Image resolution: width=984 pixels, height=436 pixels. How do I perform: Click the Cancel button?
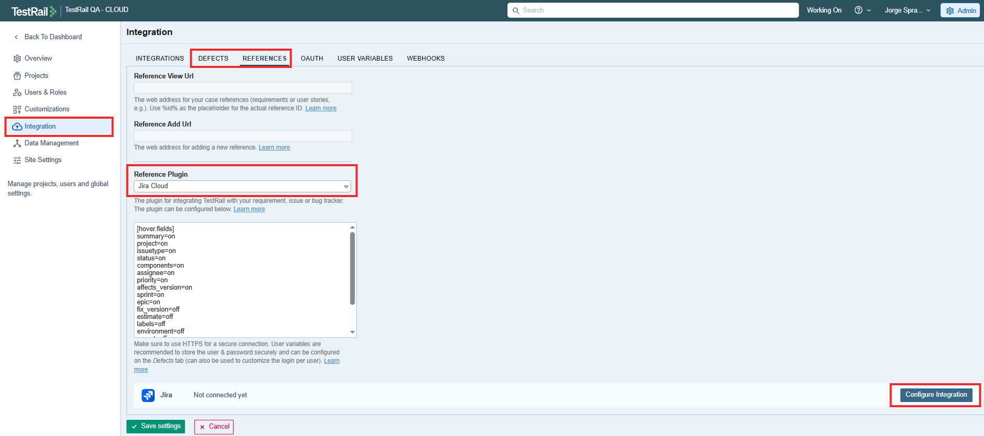214,427
